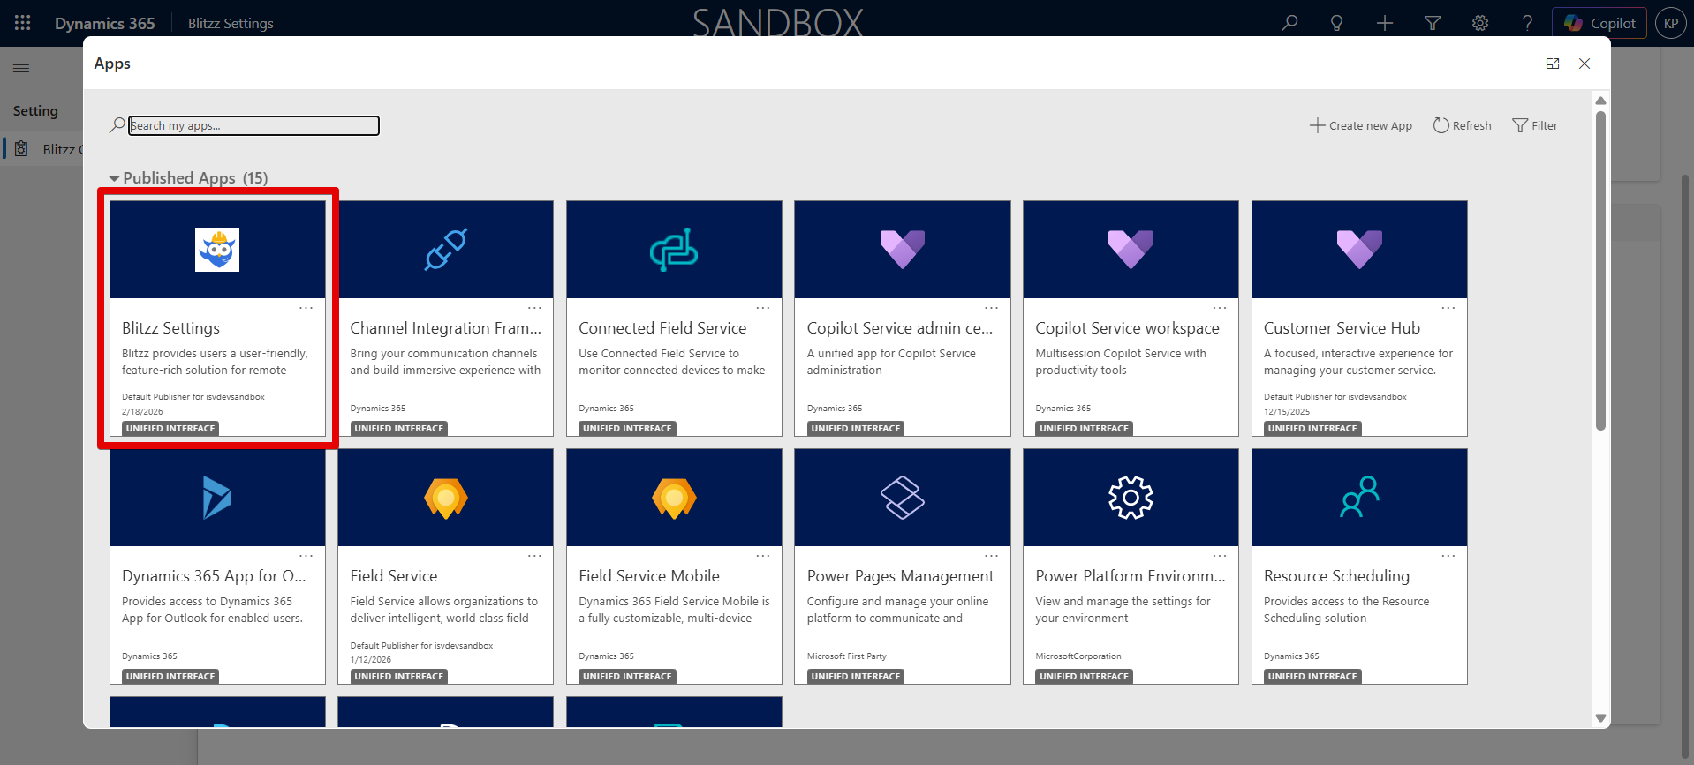Open Field Service Mobile pin icon

(x=674, y=498)
